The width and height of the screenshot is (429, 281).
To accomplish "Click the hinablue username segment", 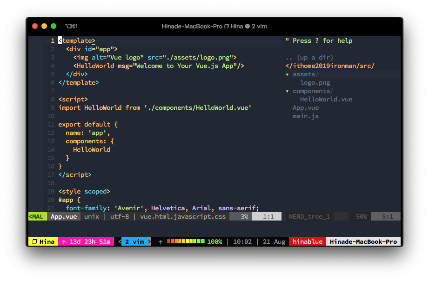I will coord(308,241).
